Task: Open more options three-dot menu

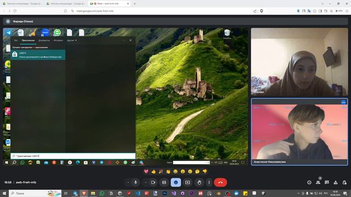Action: coord(209,182)
